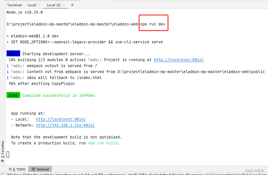Select the red-boxed "npm run dev" command text
268x175 pixels.
pyautogui.click(x=153, y=24)
